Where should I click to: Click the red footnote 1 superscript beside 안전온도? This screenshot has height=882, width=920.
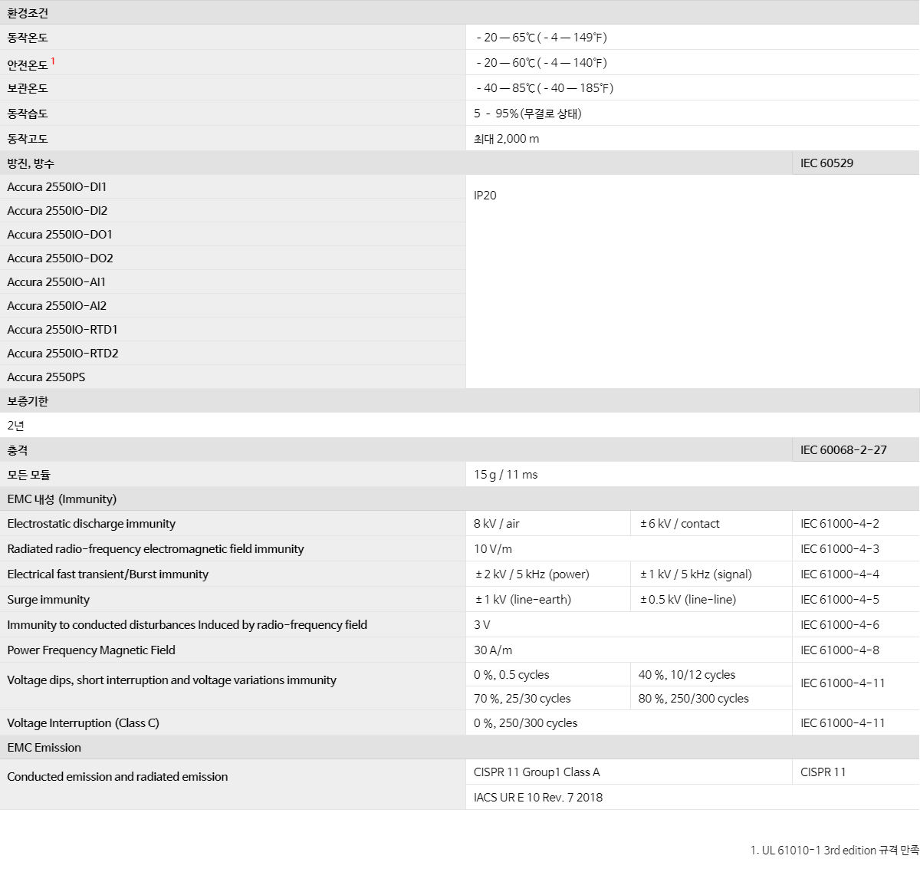click(53, 61)
